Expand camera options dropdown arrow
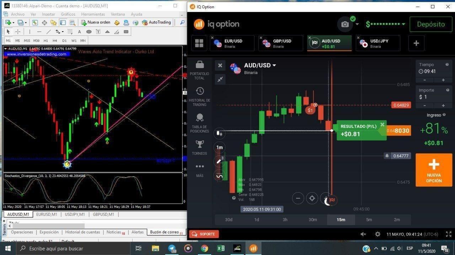Viewport: 455px width, 255px height. pyautogui.click(x=357, y=24)
